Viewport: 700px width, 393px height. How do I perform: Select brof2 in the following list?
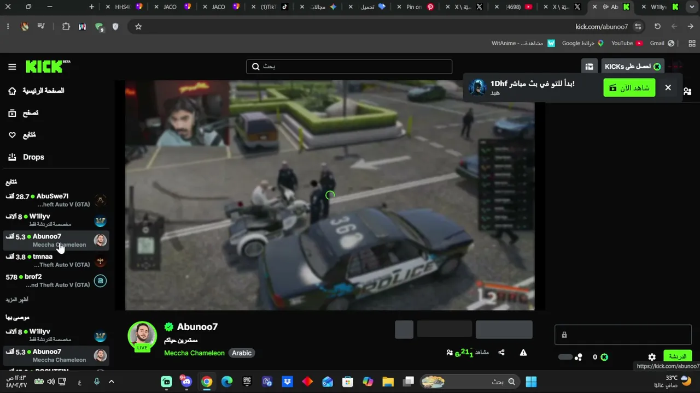click(x=56, y=281)
